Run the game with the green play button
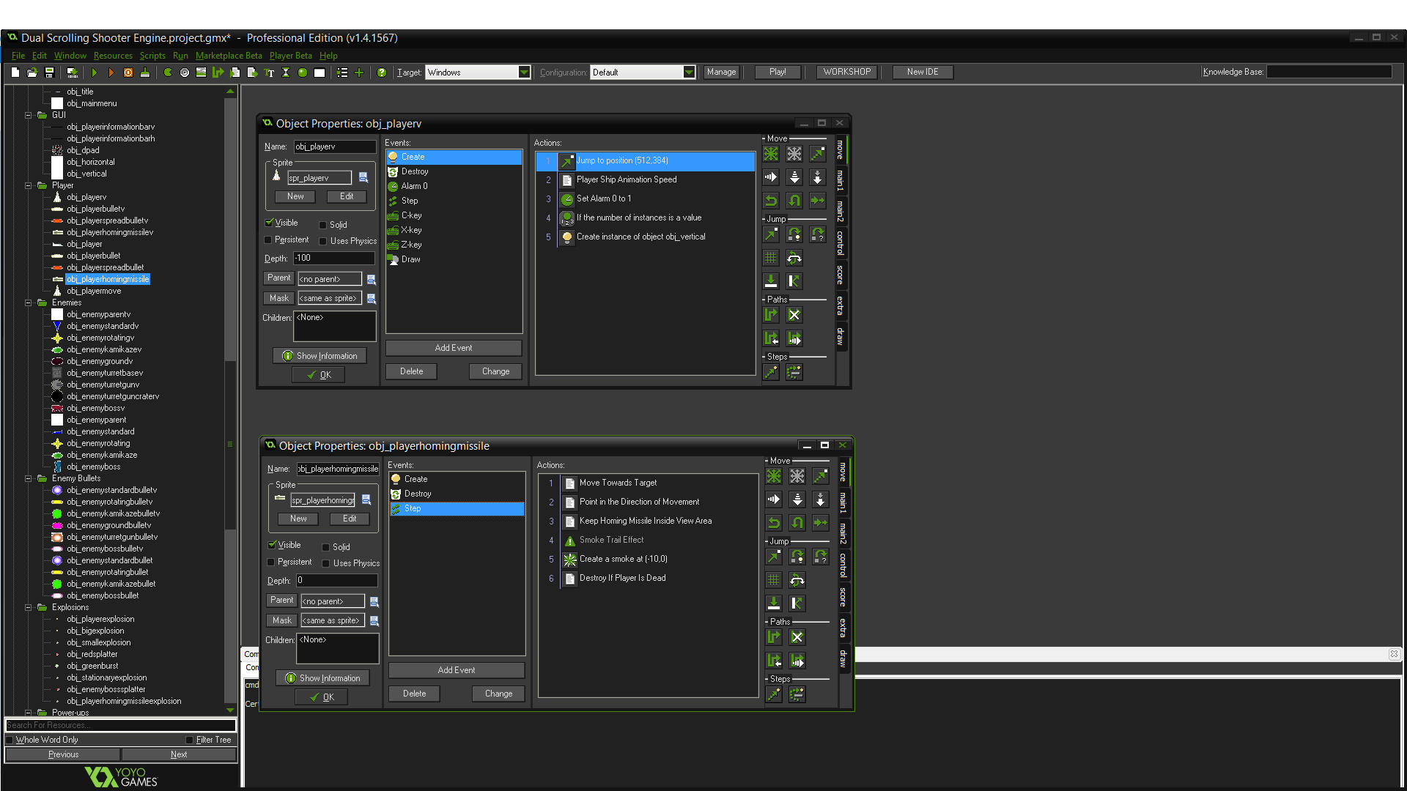 tap(95, 72)
